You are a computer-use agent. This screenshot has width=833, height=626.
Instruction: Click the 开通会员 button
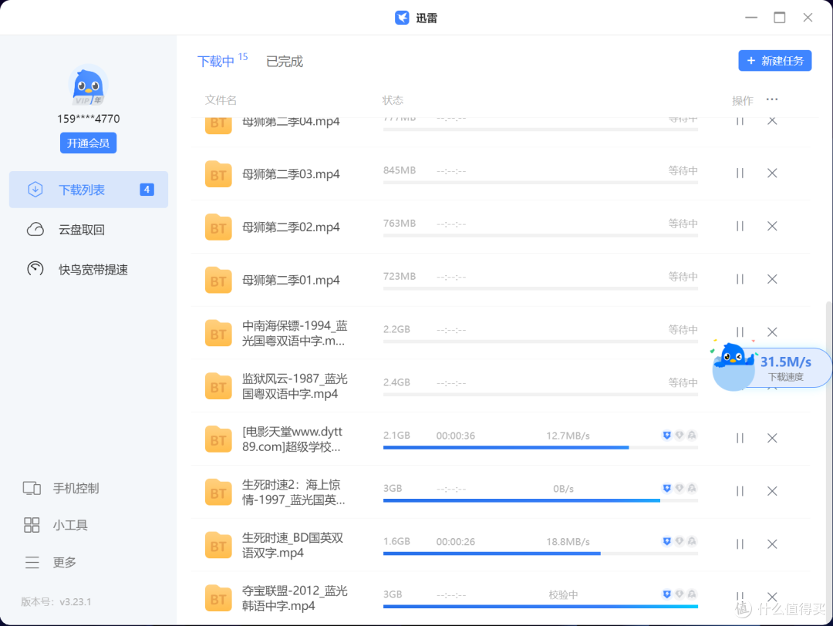[88, 143]
